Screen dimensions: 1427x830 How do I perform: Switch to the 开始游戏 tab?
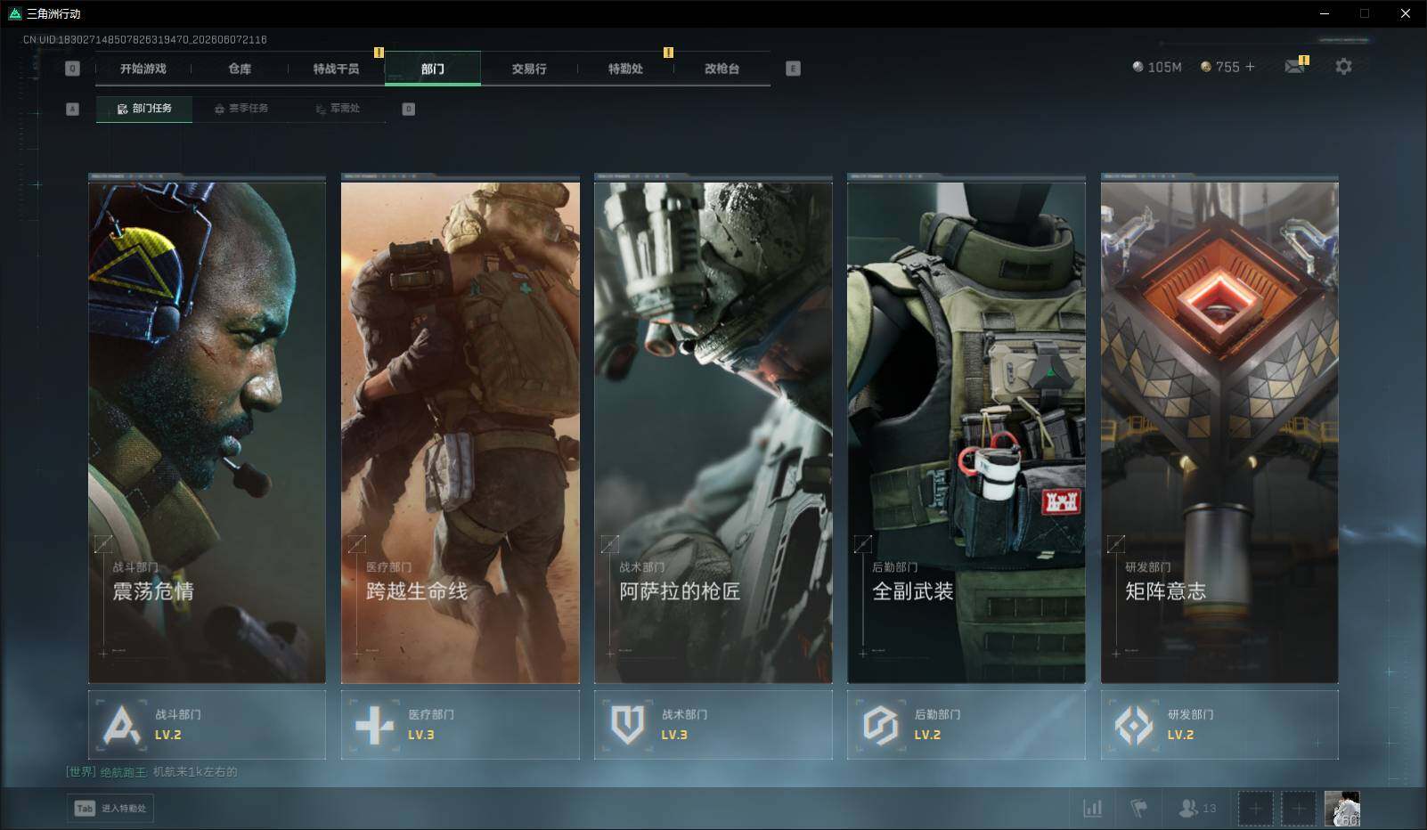point(143,69)
